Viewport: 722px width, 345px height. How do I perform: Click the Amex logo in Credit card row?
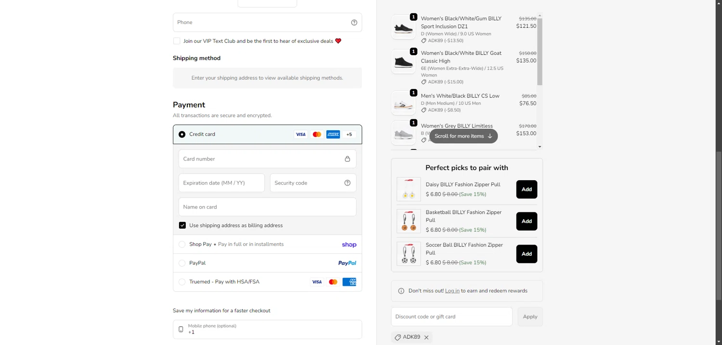(x=333, y=135)
